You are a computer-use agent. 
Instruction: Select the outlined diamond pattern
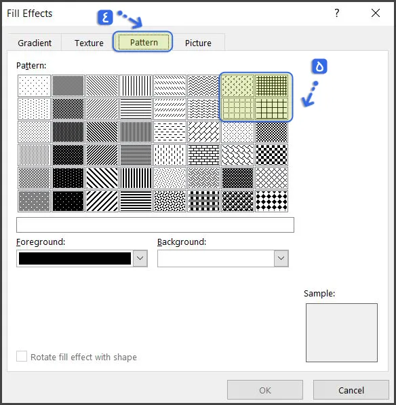[x=272, y=178]
